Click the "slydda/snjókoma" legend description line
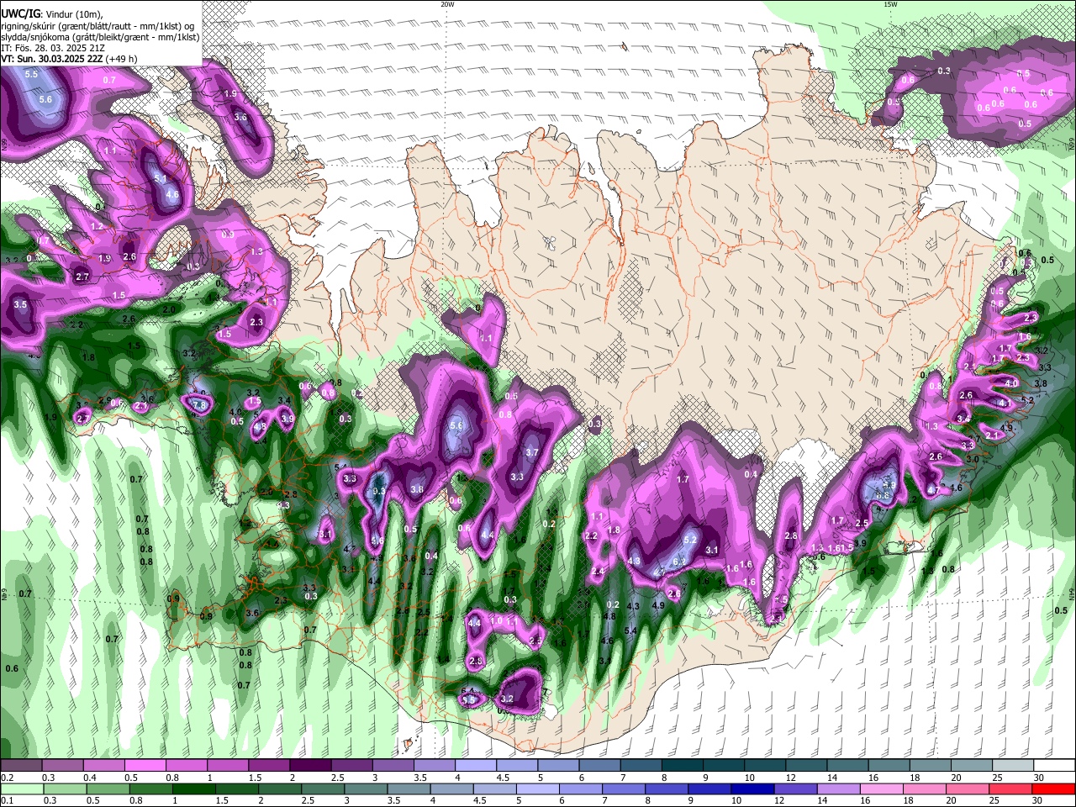1076x807 pixels. point(100,37)
